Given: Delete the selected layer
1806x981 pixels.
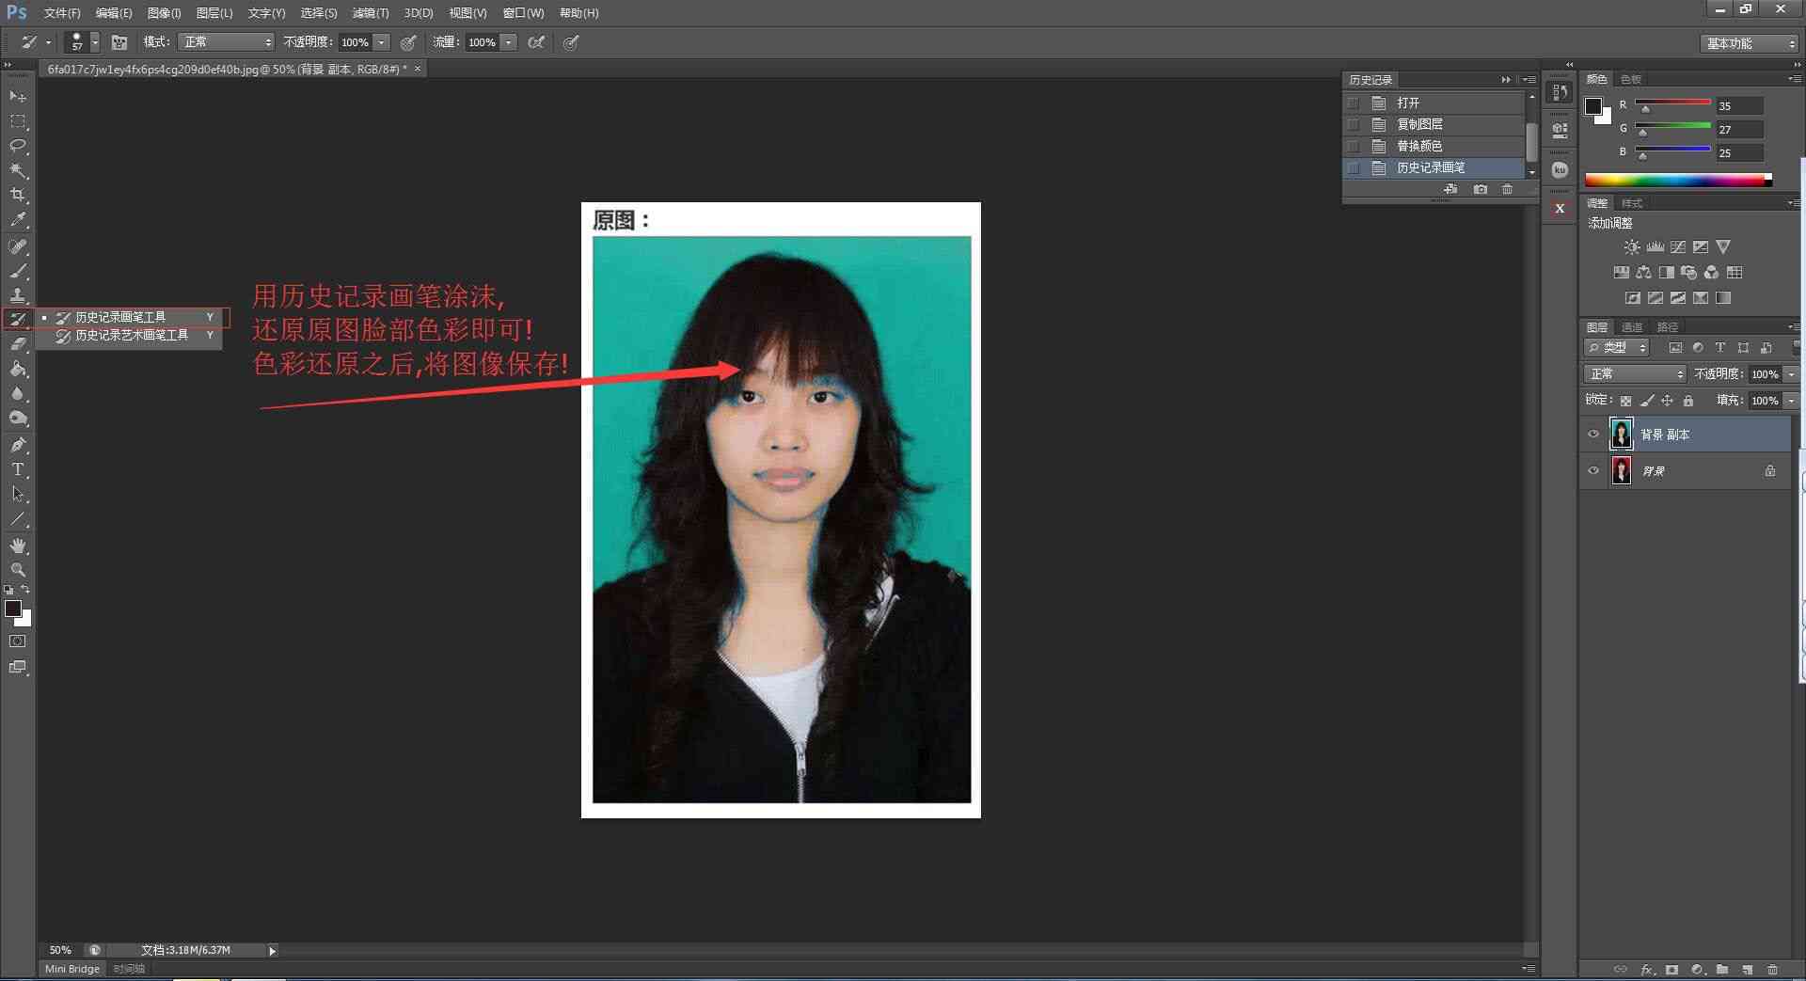Looking at the screenshot, I should point(1772,969).
